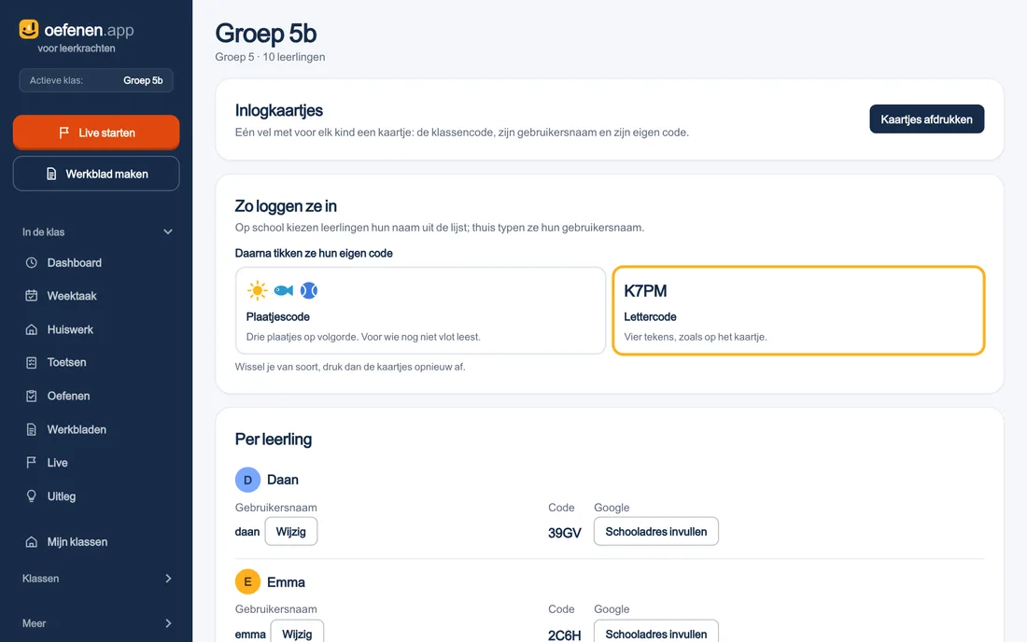Click the Toetsen sidebar icon
Image resolution: width=1027 pixels, height=642 pixels.
(32, 363)
